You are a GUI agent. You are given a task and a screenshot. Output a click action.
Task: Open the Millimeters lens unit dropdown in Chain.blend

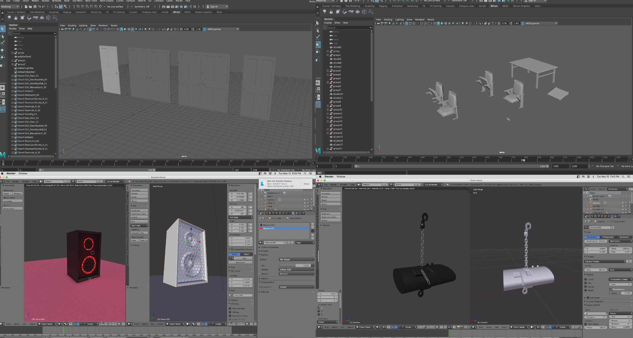coord(620,241)
